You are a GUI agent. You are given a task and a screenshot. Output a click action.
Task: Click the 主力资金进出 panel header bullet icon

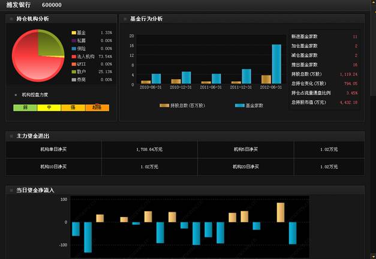click(11, 136)
